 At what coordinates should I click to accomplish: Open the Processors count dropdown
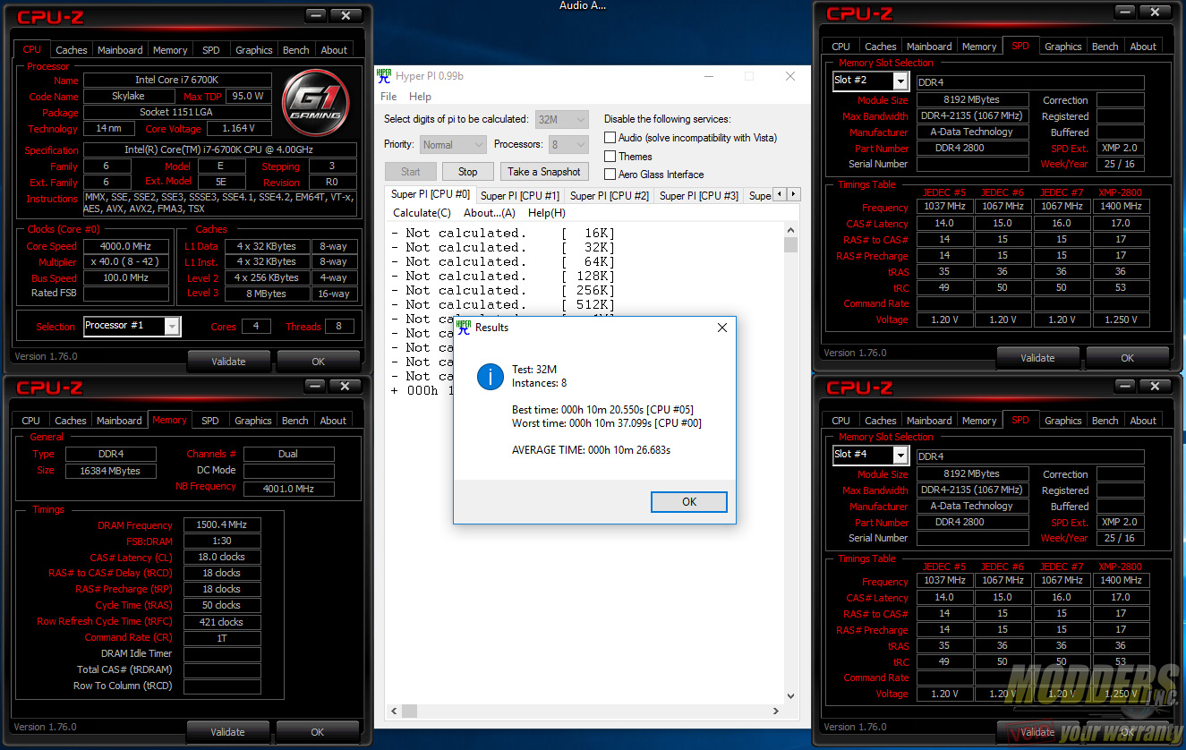tap(567, 144)
